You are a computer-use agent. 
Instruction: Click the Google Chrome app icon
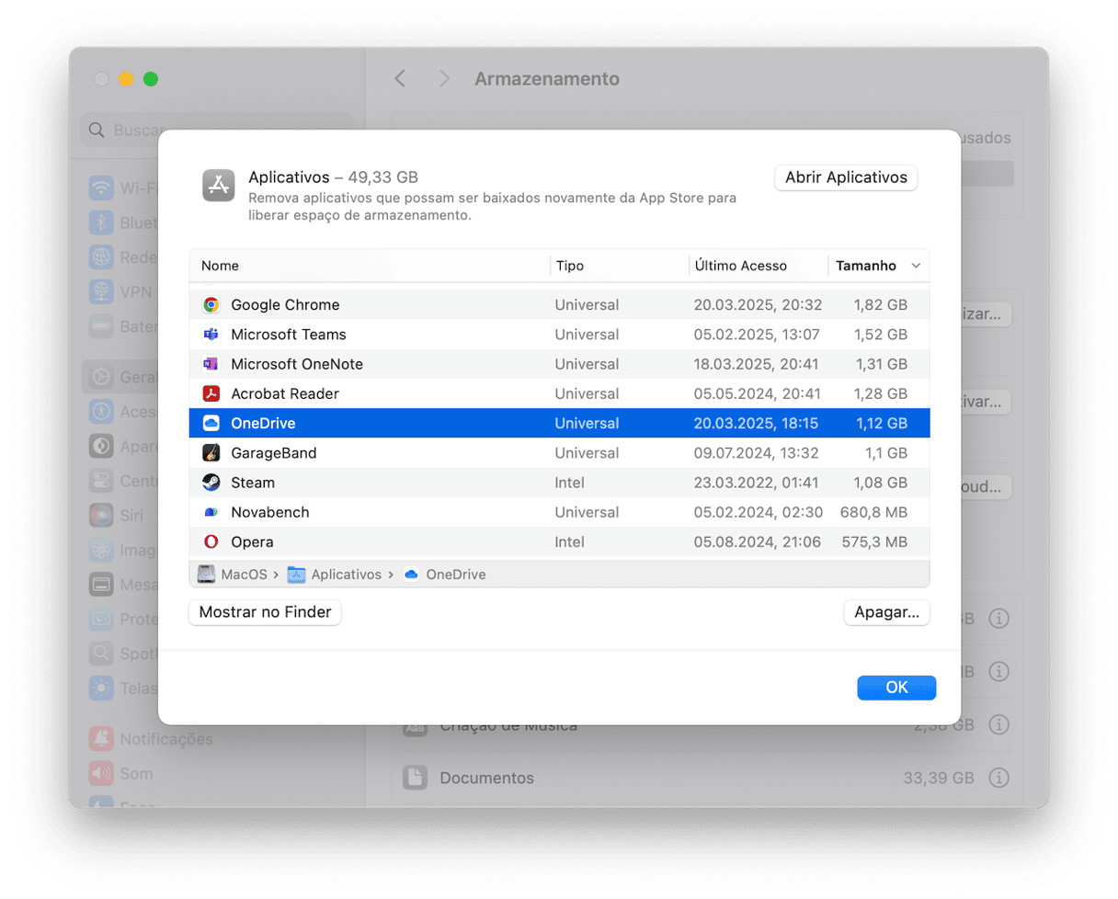click(211, 305)
